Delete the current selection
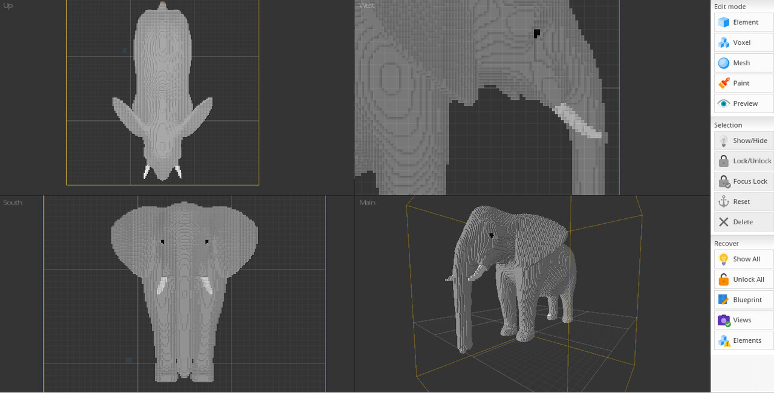Screen dimensions: 774x393 [743, 222]
